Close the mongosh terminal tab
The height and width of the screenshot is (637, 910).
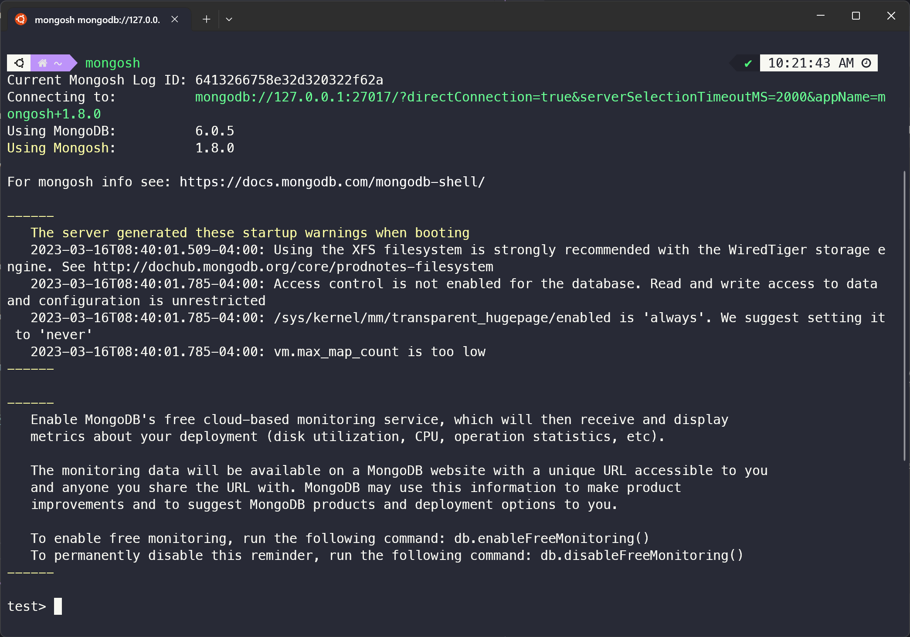[x=175, y=19]
